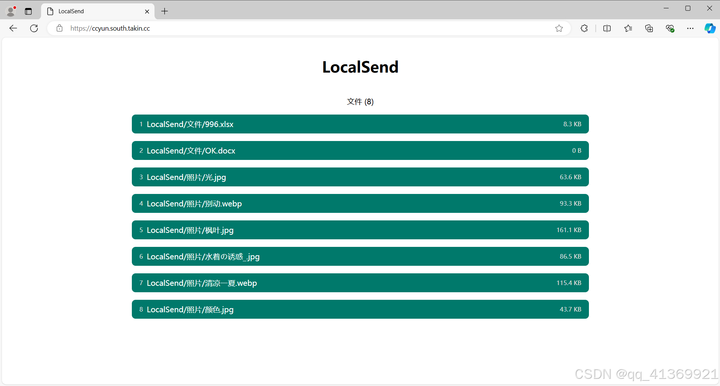Download LocalSend/照片/颜色.jpg file

(360, 309)
